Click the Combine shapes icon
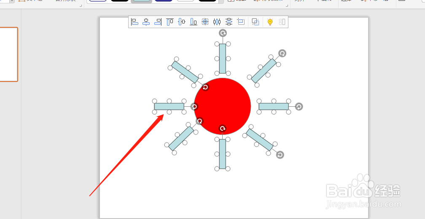 (x=256, y=22)
